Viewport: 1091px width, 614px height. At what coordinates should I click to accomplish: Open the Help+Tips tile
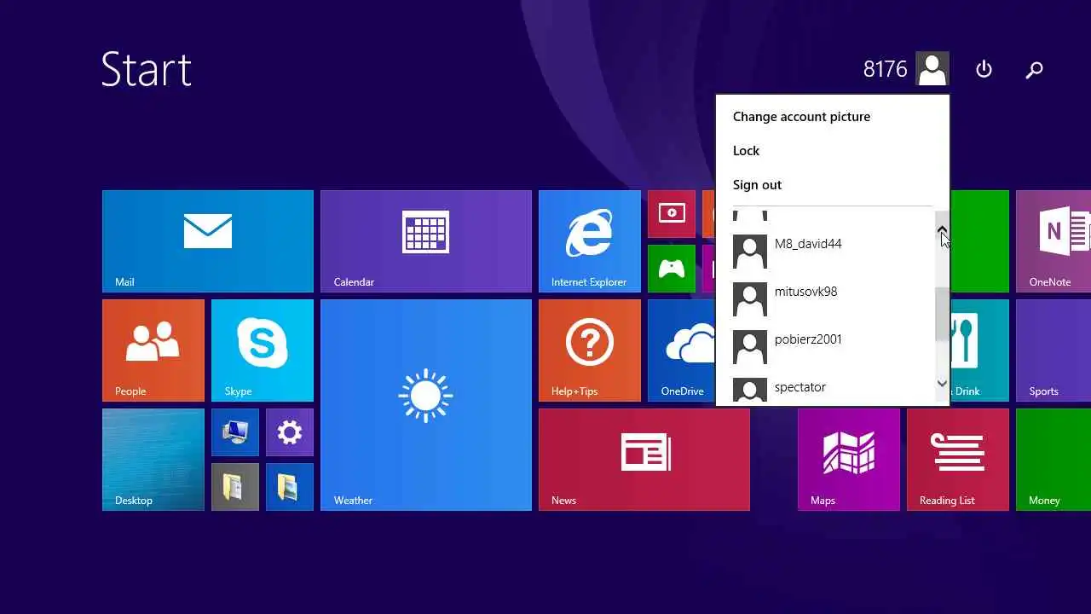pyautogui.click(x=590, y=350)
